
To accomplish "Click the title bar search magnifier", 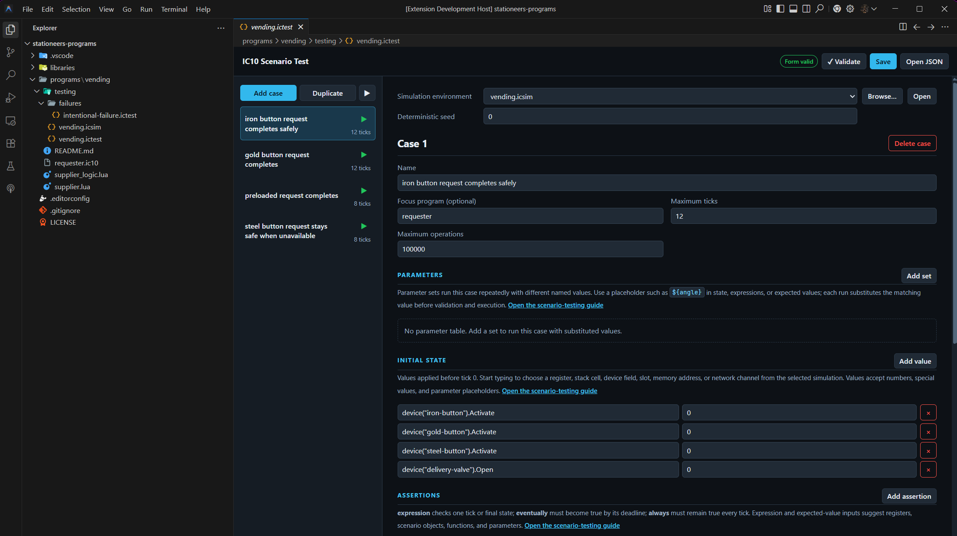I will [x=820, y=9].
